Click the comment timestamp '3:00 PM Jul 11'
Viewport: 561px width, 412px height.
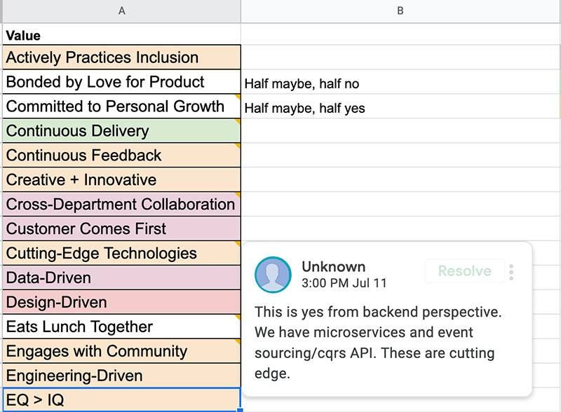pyautogui.click(x=344, y=283)
